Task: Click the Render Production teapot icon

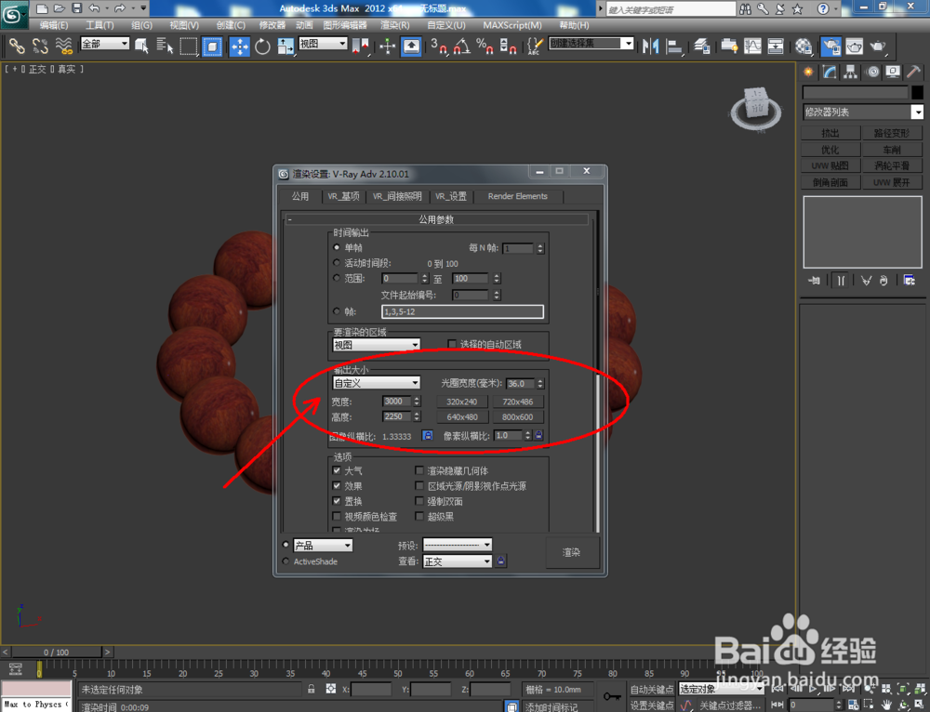Action: [878, 46]
